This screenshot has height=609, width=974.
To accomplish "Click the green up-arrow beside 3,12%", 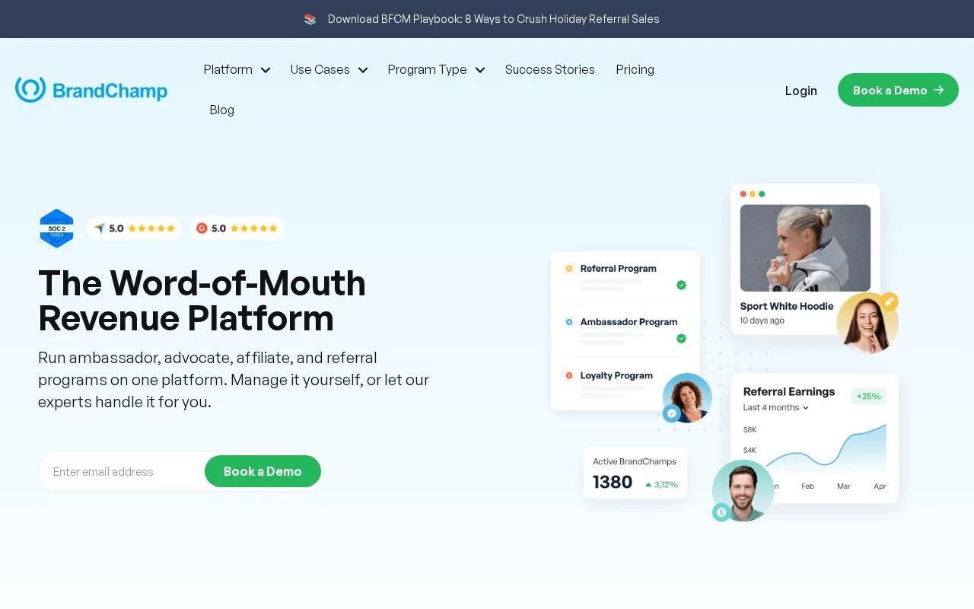I will coord(648,484).
